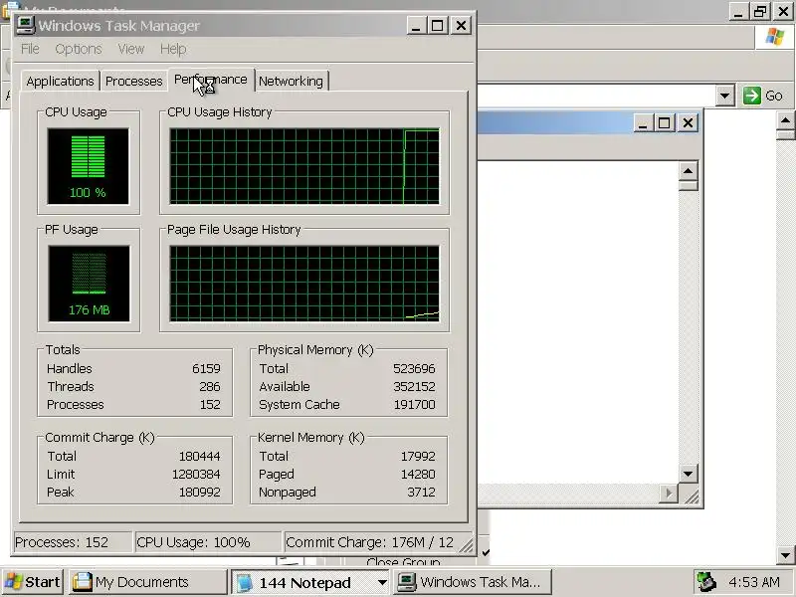Screen dimensions: 796x597
Task: Click My Documents scrollbar up arrow
Action: point(785,120)
